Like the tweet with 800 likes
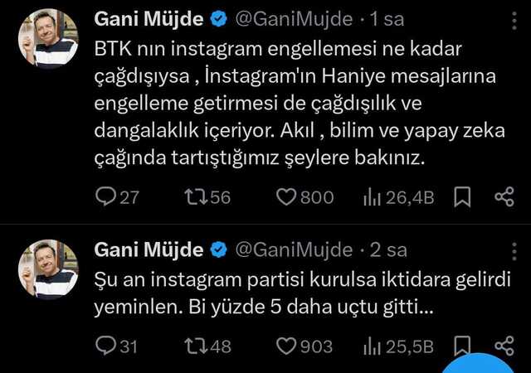Screen dimensions: 531x373 coord(286,196)
